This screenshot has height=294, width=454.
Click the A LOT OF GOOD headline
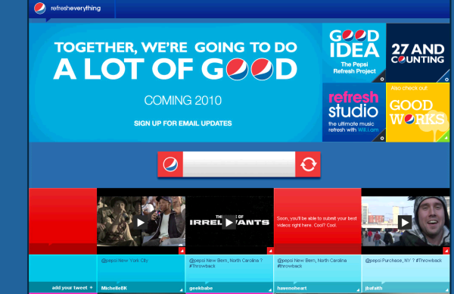click(176, 69)
